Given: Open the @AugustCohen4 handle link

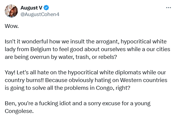Looking at the screenshot, I should [x=40, y=14].
